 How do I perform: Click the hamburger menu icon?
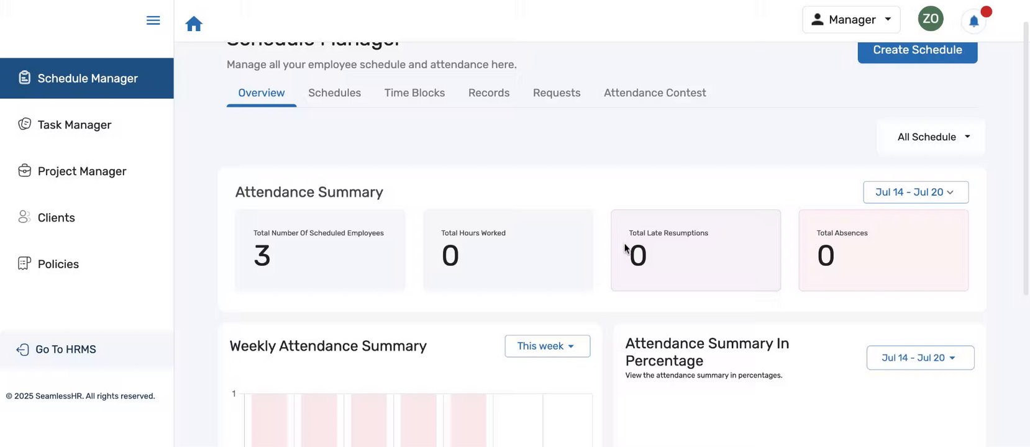point(153,20)
